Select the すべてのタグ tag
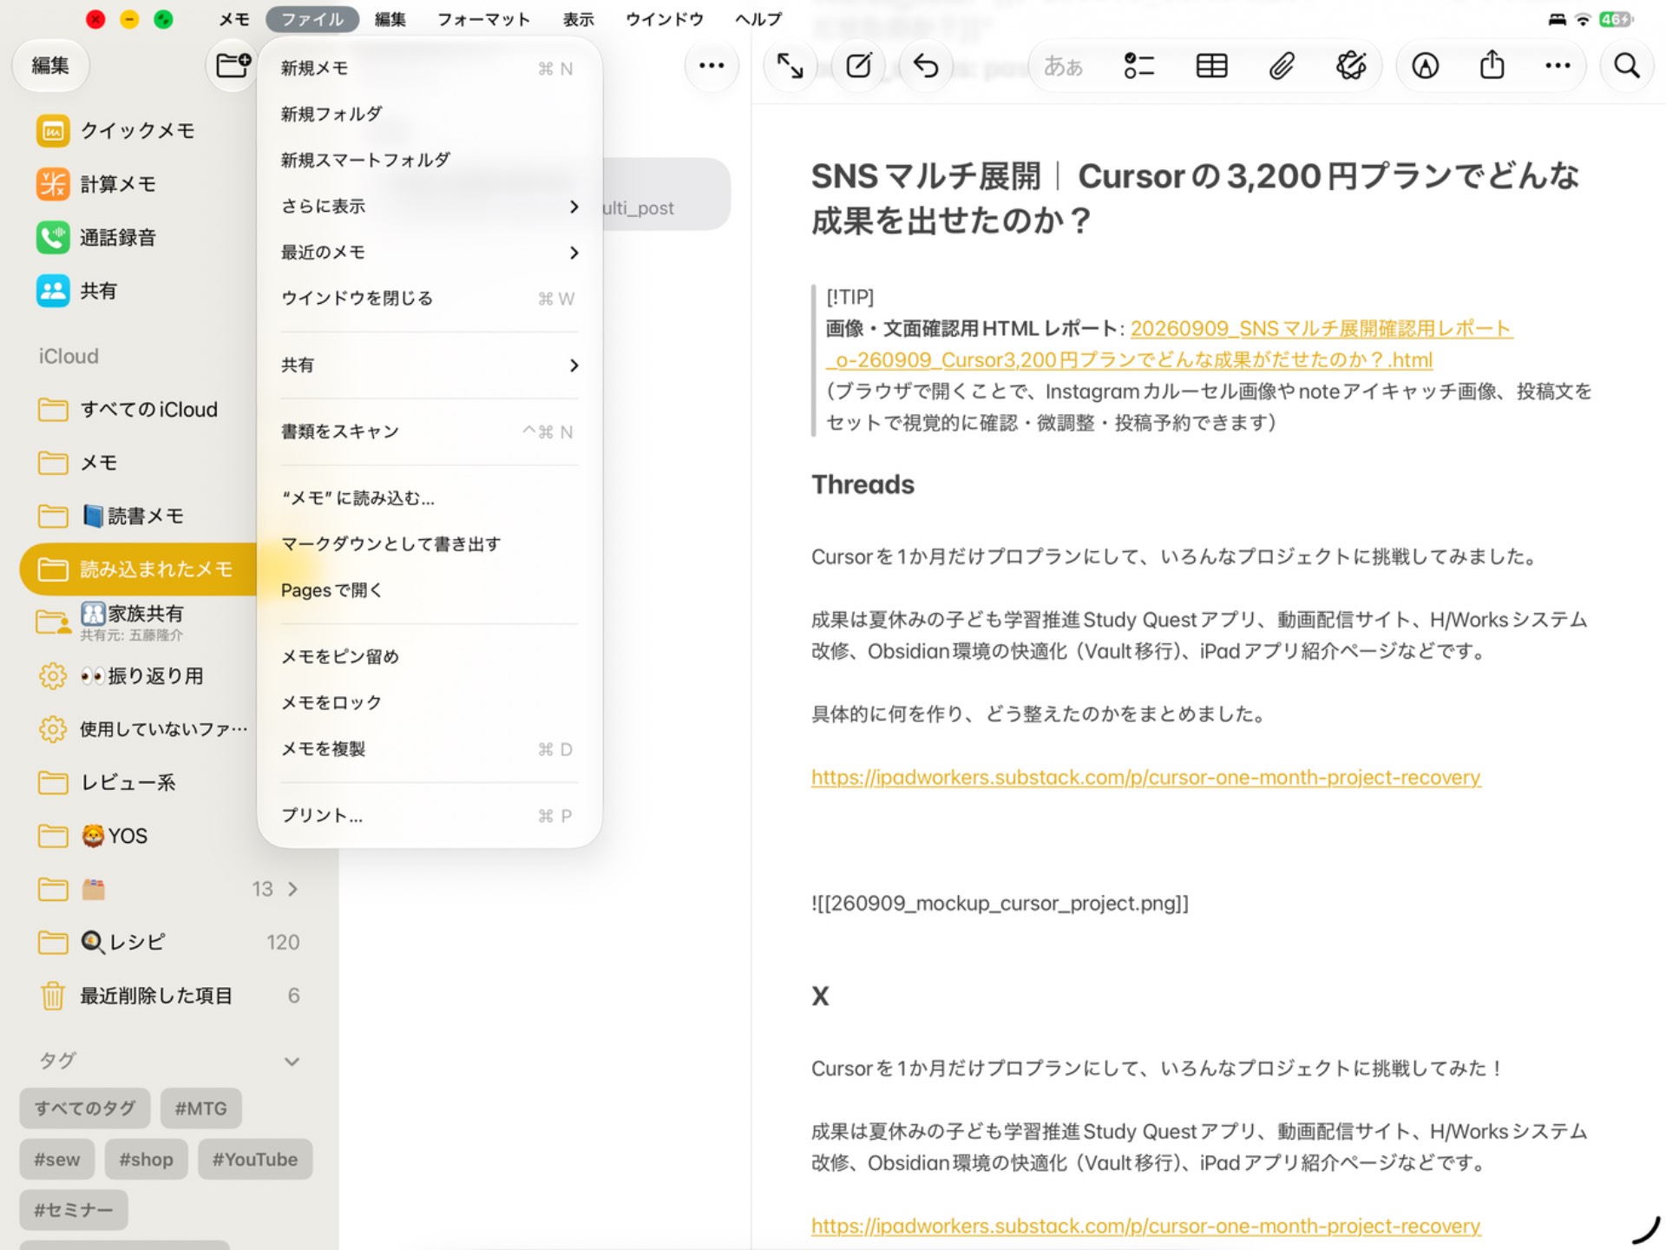Image resolution: width=1666 pixels, height=1250 pixels. [x=85, y=1109]
